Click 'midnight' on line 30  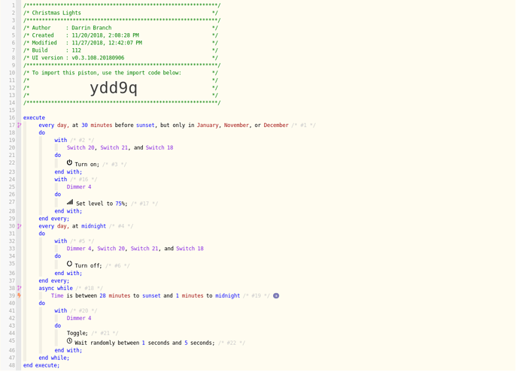(x=94, y=226)
